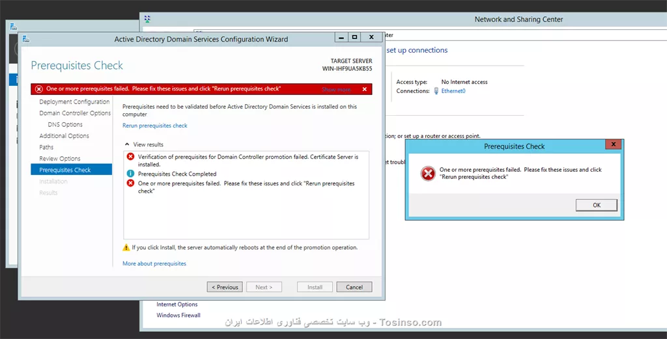Select Prerequisites Check step in sidebar
667x339 pixels.
(x=72, y=170)
